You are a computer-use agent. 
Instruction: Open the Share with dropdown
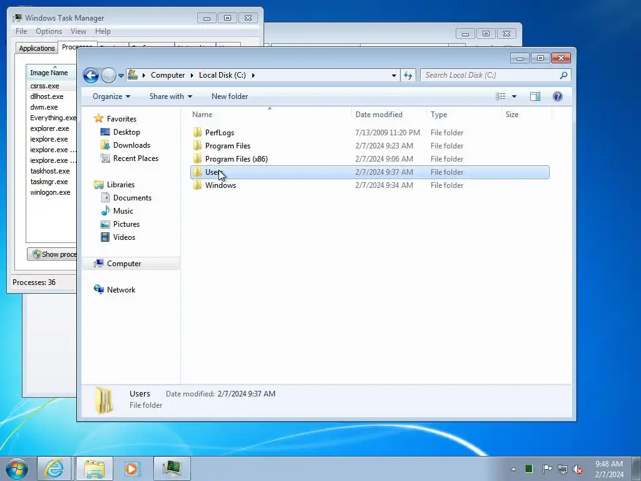point(171,96)
